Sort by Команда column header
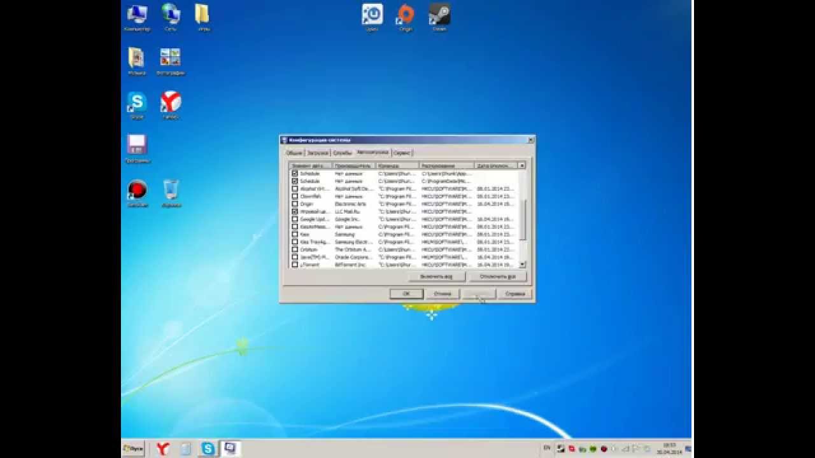815x458 pixels. (x=397, y=165)
